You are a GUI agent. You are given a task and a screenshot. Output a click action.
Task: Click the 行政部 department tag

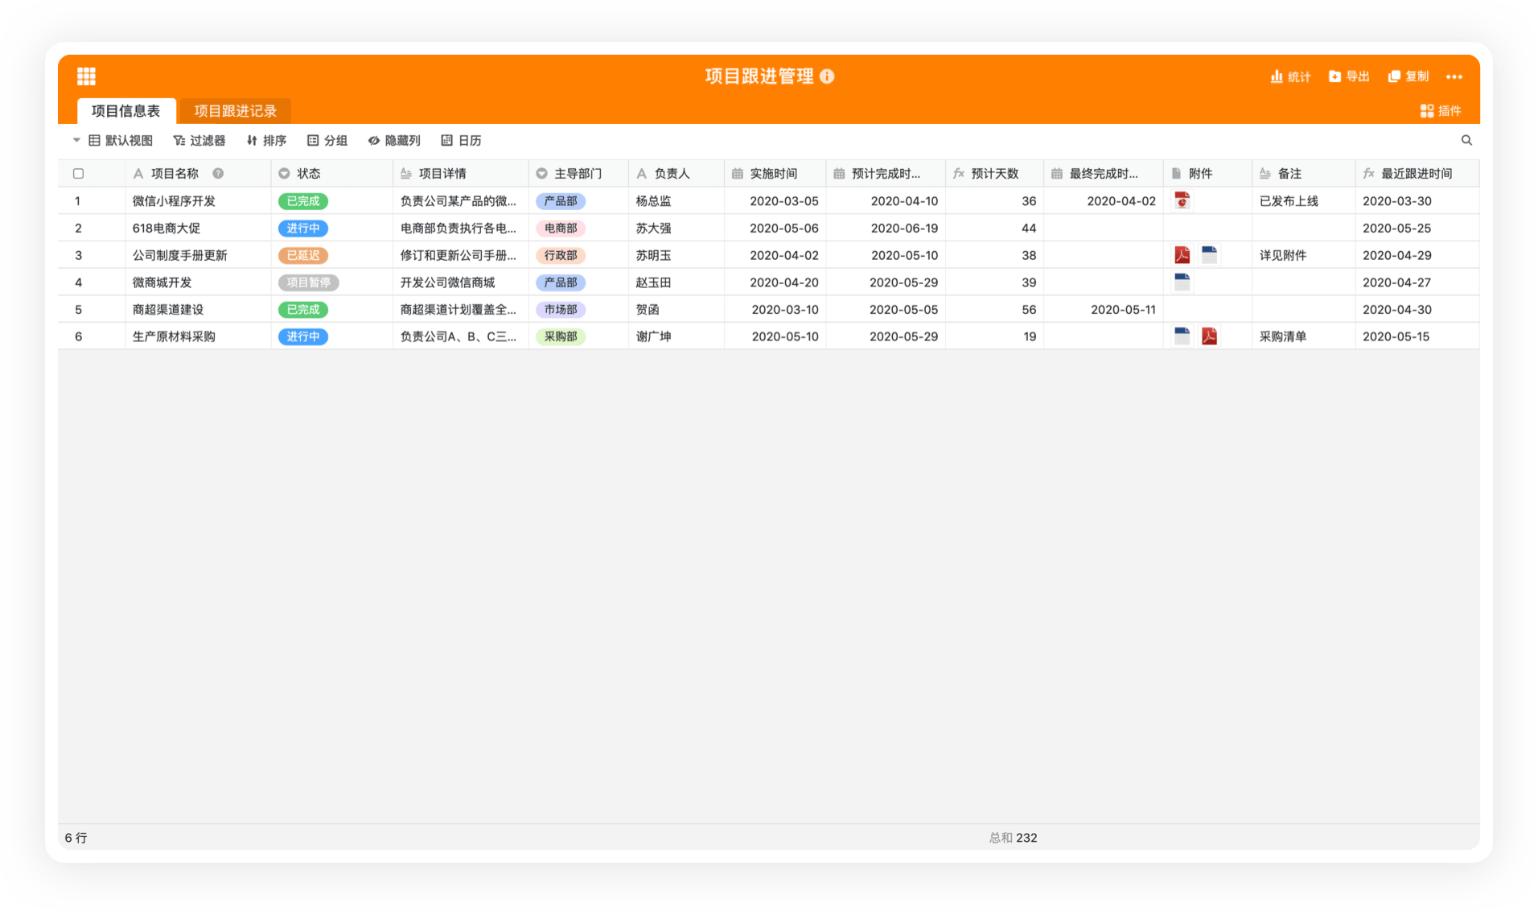coord(561,256)
